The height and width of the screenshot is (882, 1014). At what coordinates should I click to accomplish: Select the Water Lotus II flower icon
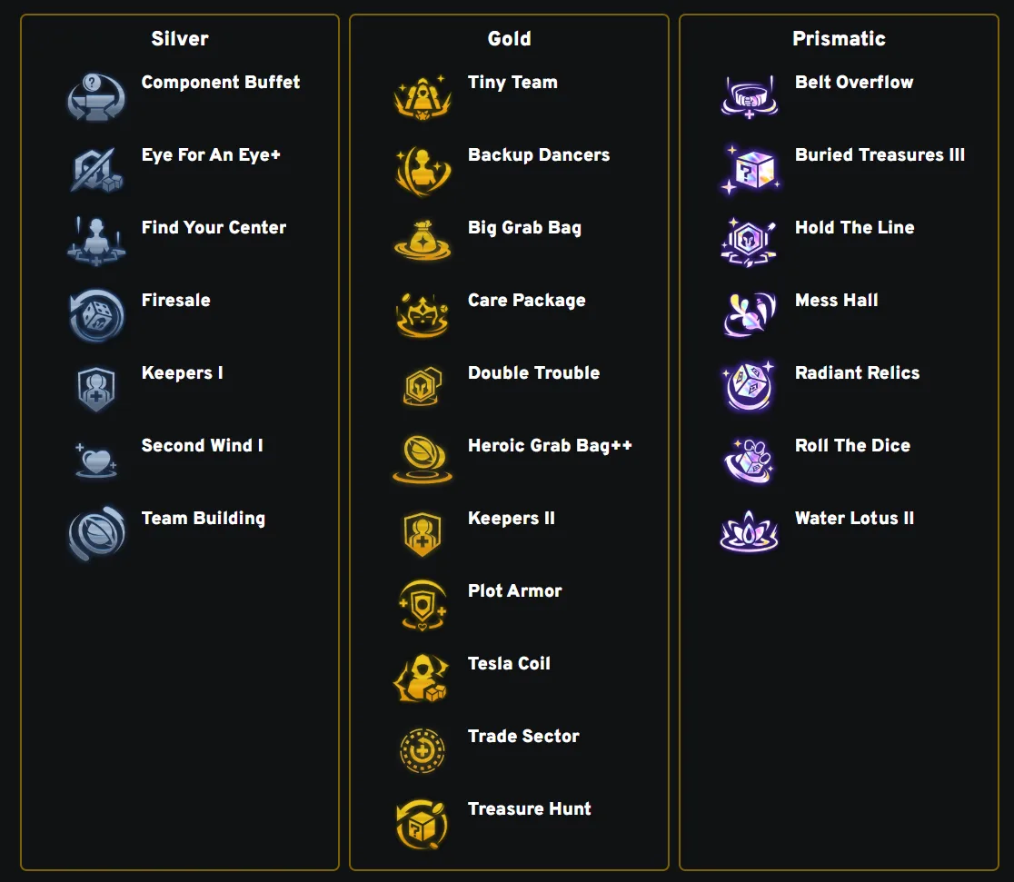749,532
